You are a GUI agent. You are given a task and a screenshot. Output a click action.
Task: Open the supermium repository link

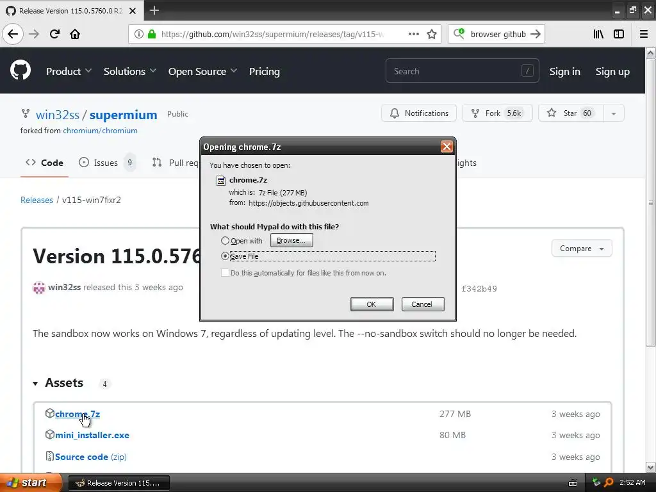(x=124, y=115)
